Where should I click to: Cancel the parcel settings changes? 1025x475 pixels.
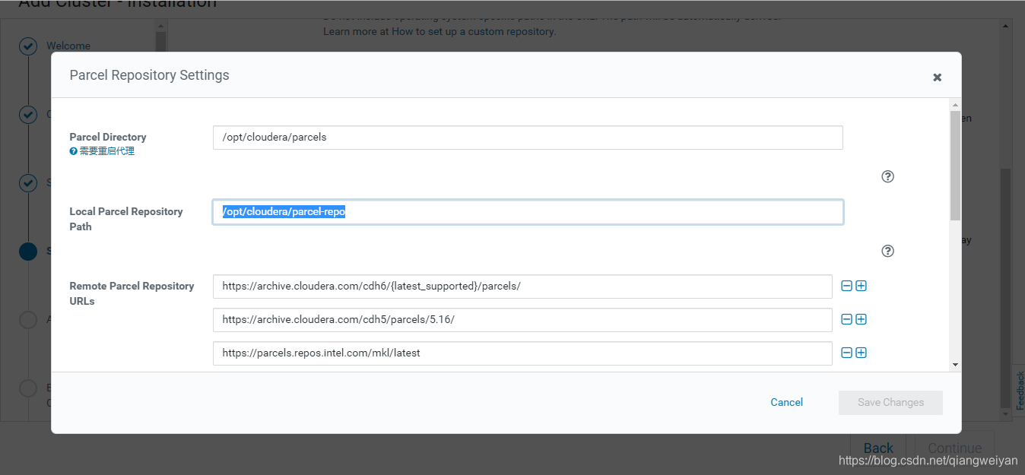(786, 402)
